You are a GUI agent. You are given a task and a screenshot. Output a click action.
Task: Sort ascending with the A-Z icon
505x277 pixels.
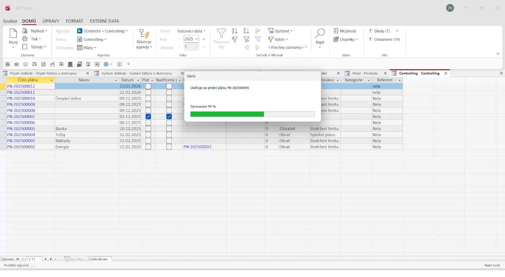coord(235,31)
